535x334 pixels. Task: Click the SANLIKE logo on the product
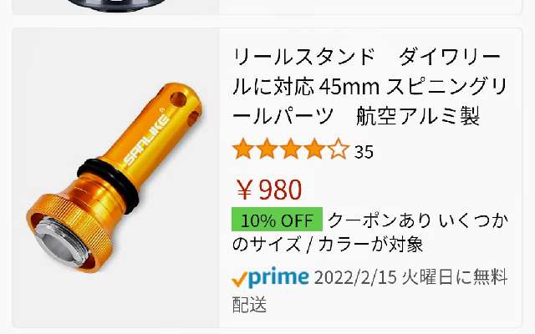(x=147, y=139)
